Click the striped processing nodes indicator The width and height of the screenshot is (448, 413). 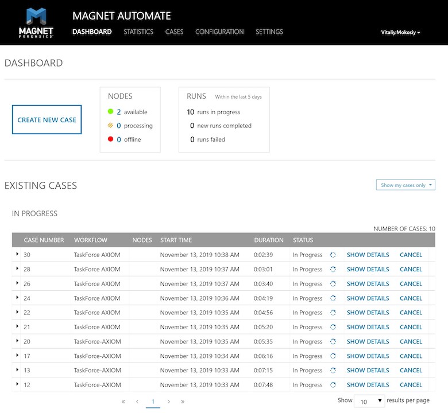click(x=110, y=125)
